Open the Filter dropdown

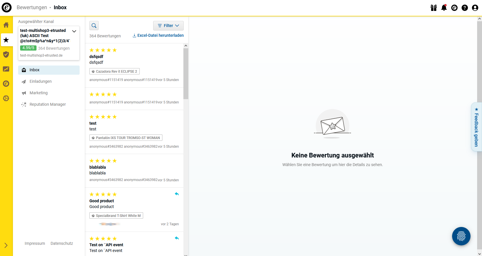pos(168,26)
